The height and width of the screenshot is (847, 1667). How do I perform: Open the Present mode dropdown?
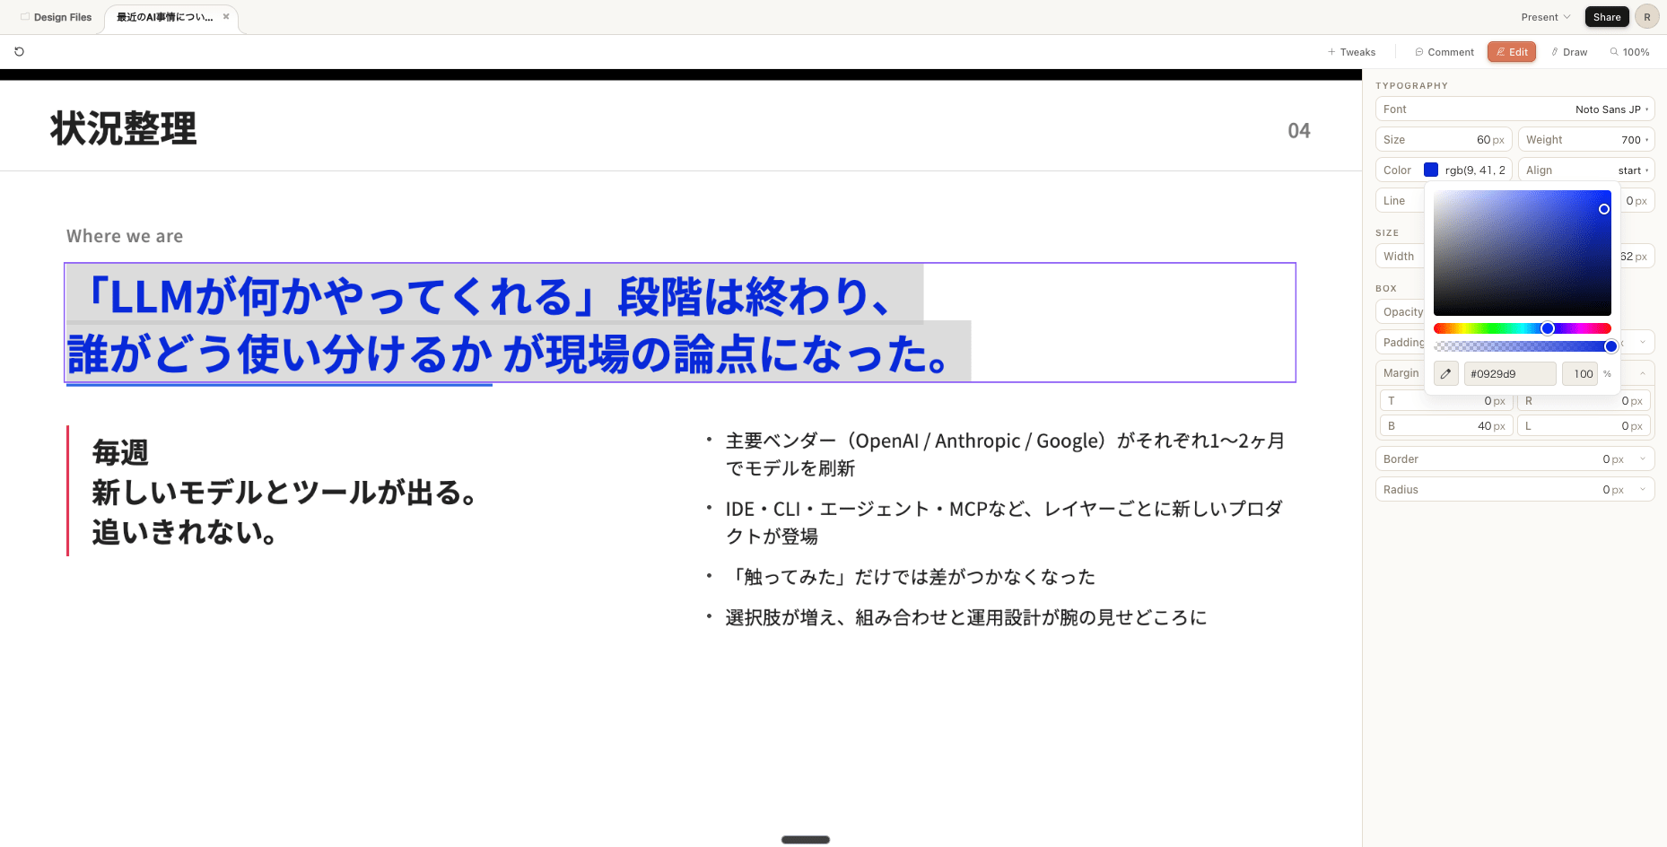click(1545, 16)
